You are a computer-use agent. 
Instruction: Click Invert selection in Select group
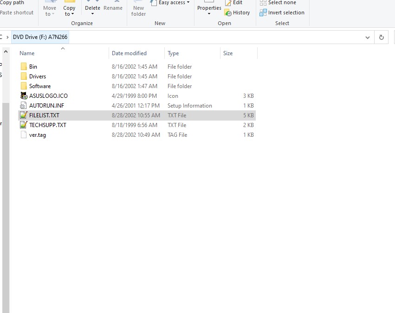282,13
